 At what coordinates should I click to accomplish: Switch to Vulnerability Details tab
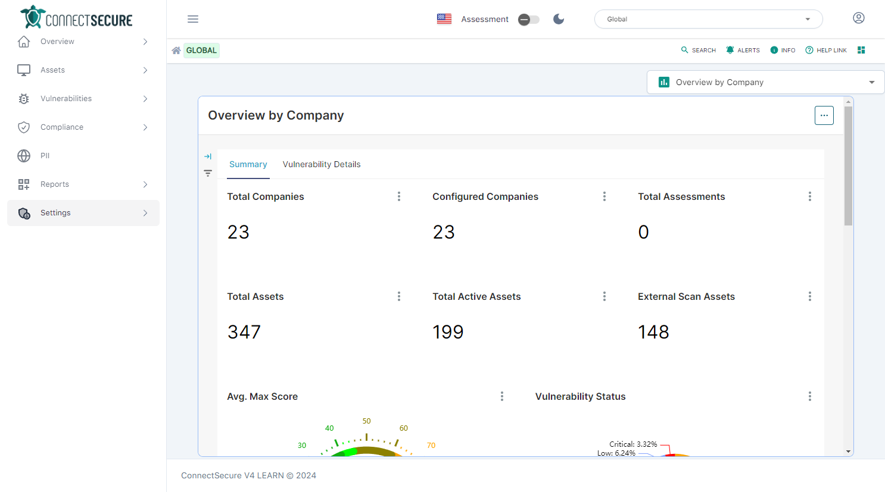(322, 164)
